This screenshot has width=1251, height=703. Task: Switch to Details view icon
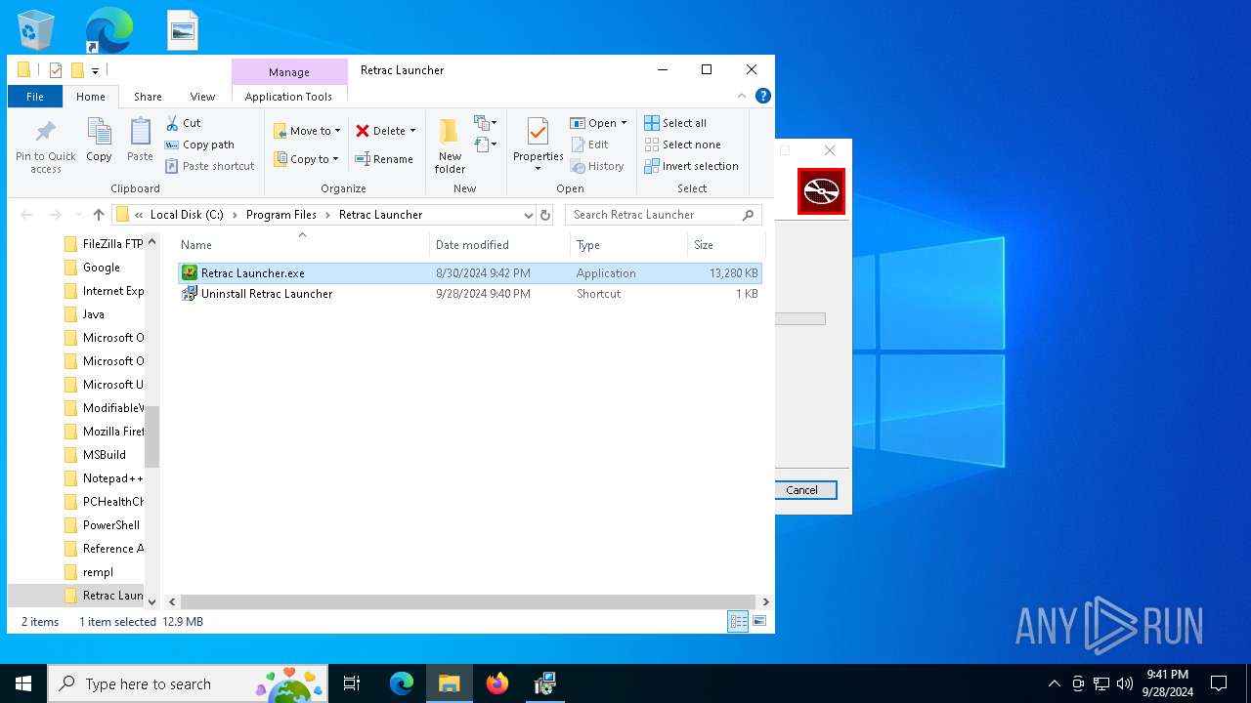tap(738, 621)
